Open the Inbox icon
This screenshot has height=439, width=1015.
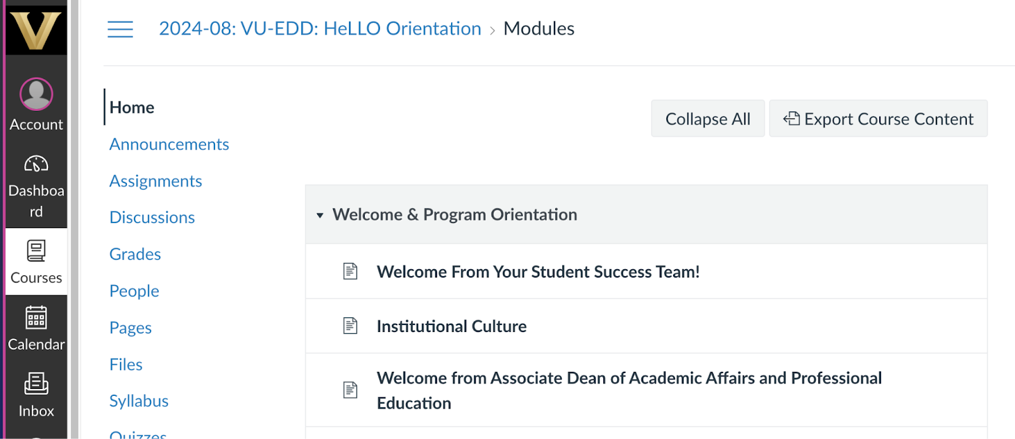[36, 384]
